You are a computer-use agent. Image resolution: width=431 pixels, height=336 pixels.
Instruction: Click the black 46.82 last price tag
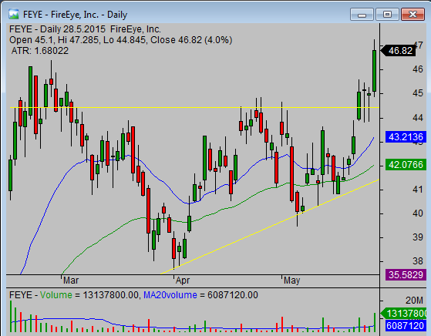[x=398, y=51]
